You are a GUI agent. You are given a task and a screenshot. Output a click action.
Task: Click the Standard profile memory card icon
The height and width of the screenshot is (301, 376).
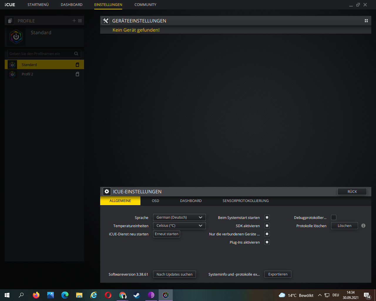tap(78, 64)
